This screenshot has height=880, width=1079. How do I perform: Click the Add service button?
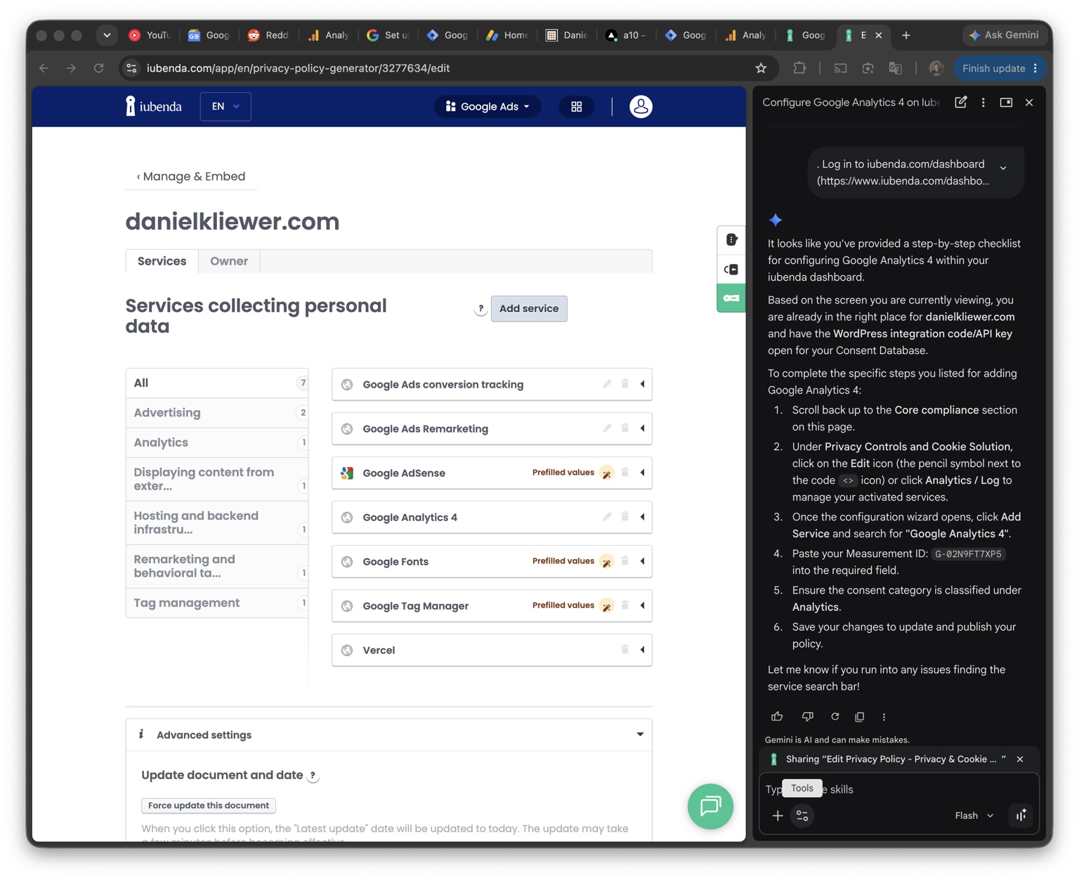click(x=529, y=309)
